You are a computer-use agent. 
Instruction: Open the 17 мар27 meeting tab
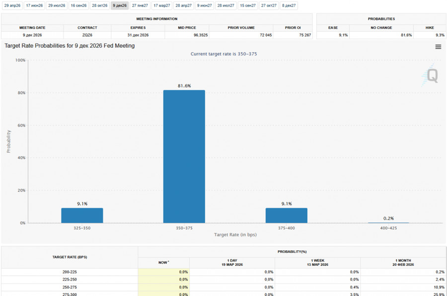[162, 5]
